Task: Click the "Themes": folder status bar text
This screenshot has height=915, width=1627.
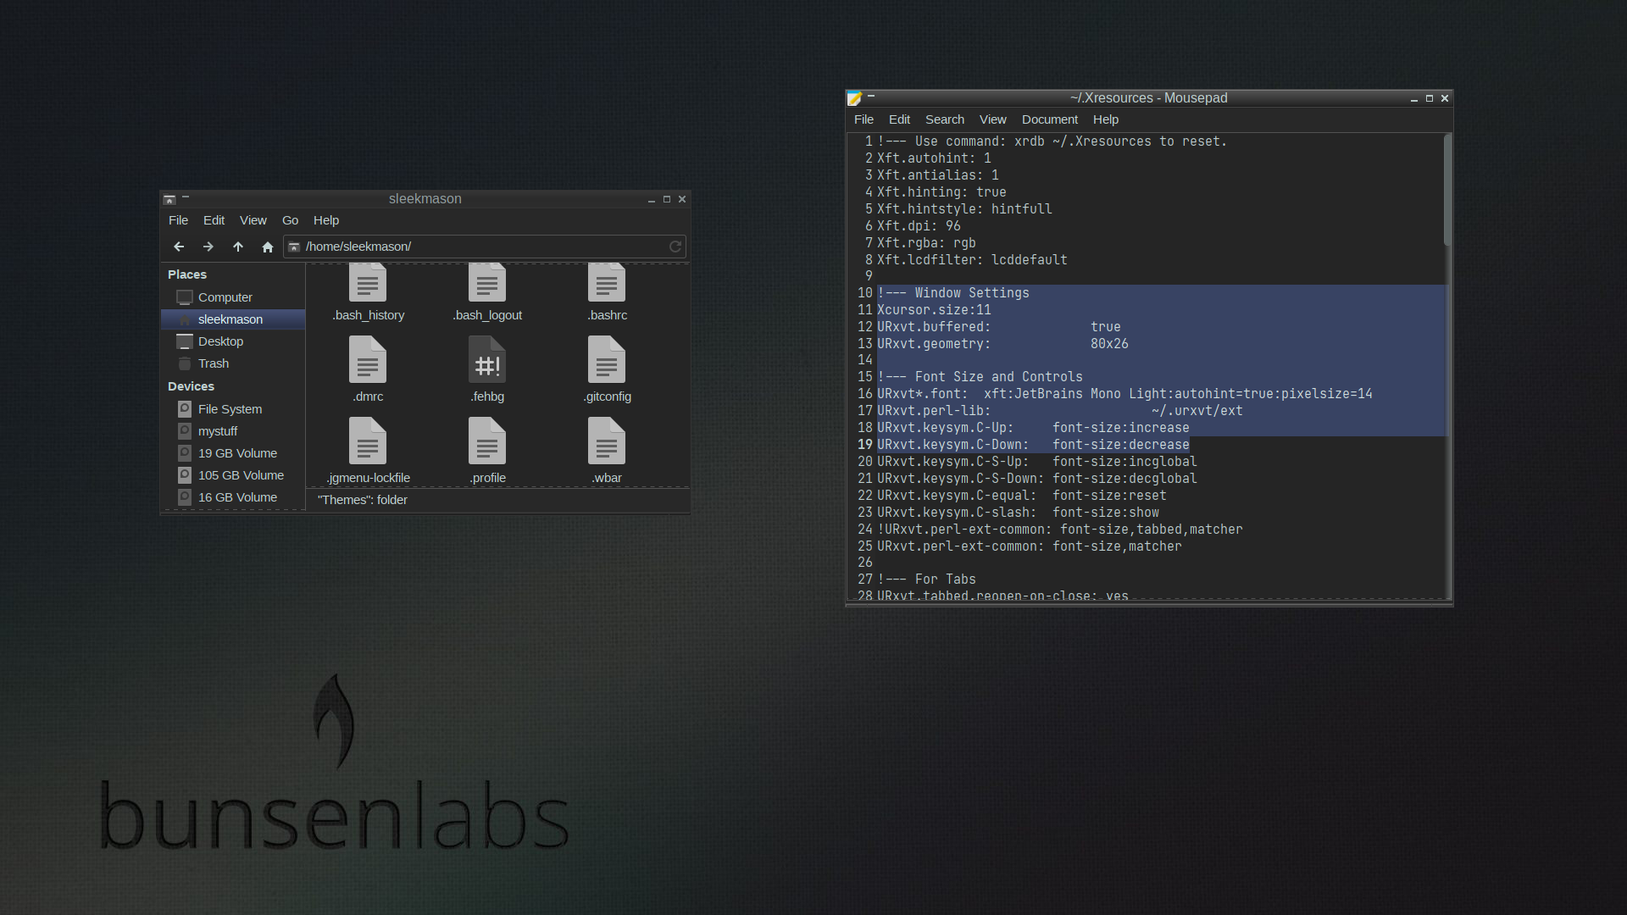Action: tap(363, 500)
